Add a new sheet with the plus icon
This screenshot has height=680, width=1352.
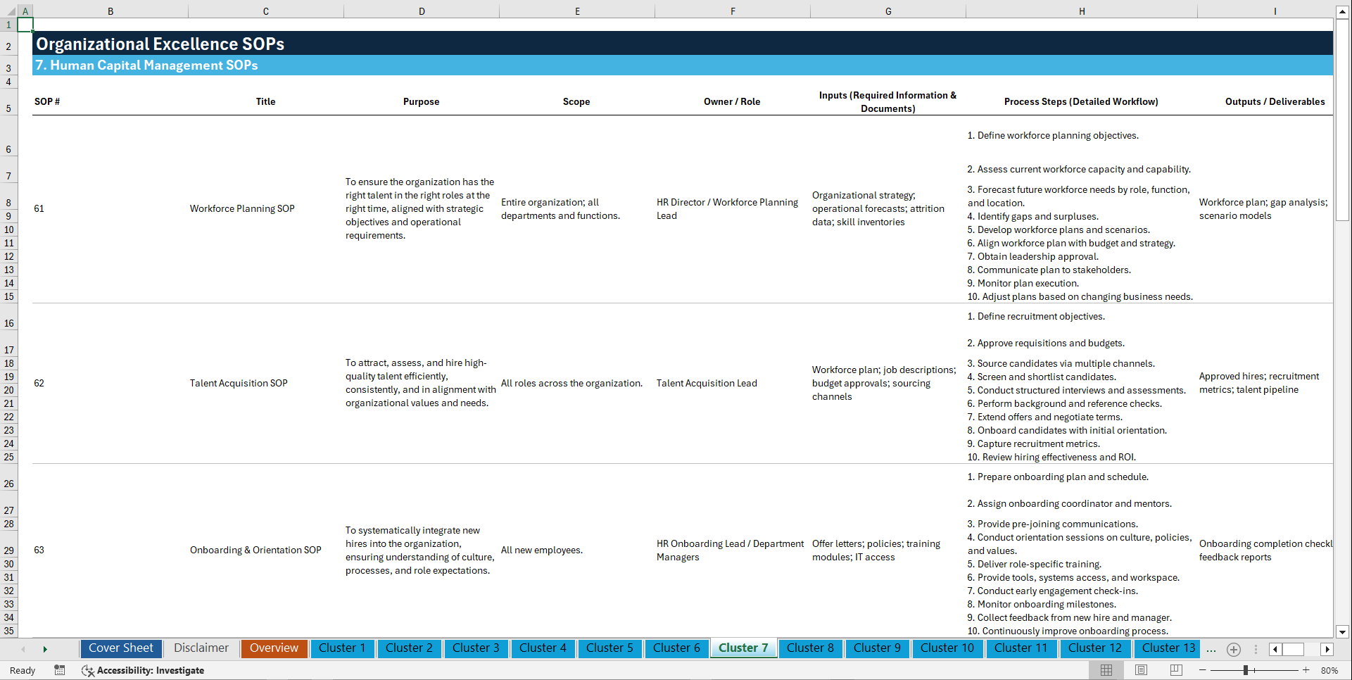point(1233,649)
